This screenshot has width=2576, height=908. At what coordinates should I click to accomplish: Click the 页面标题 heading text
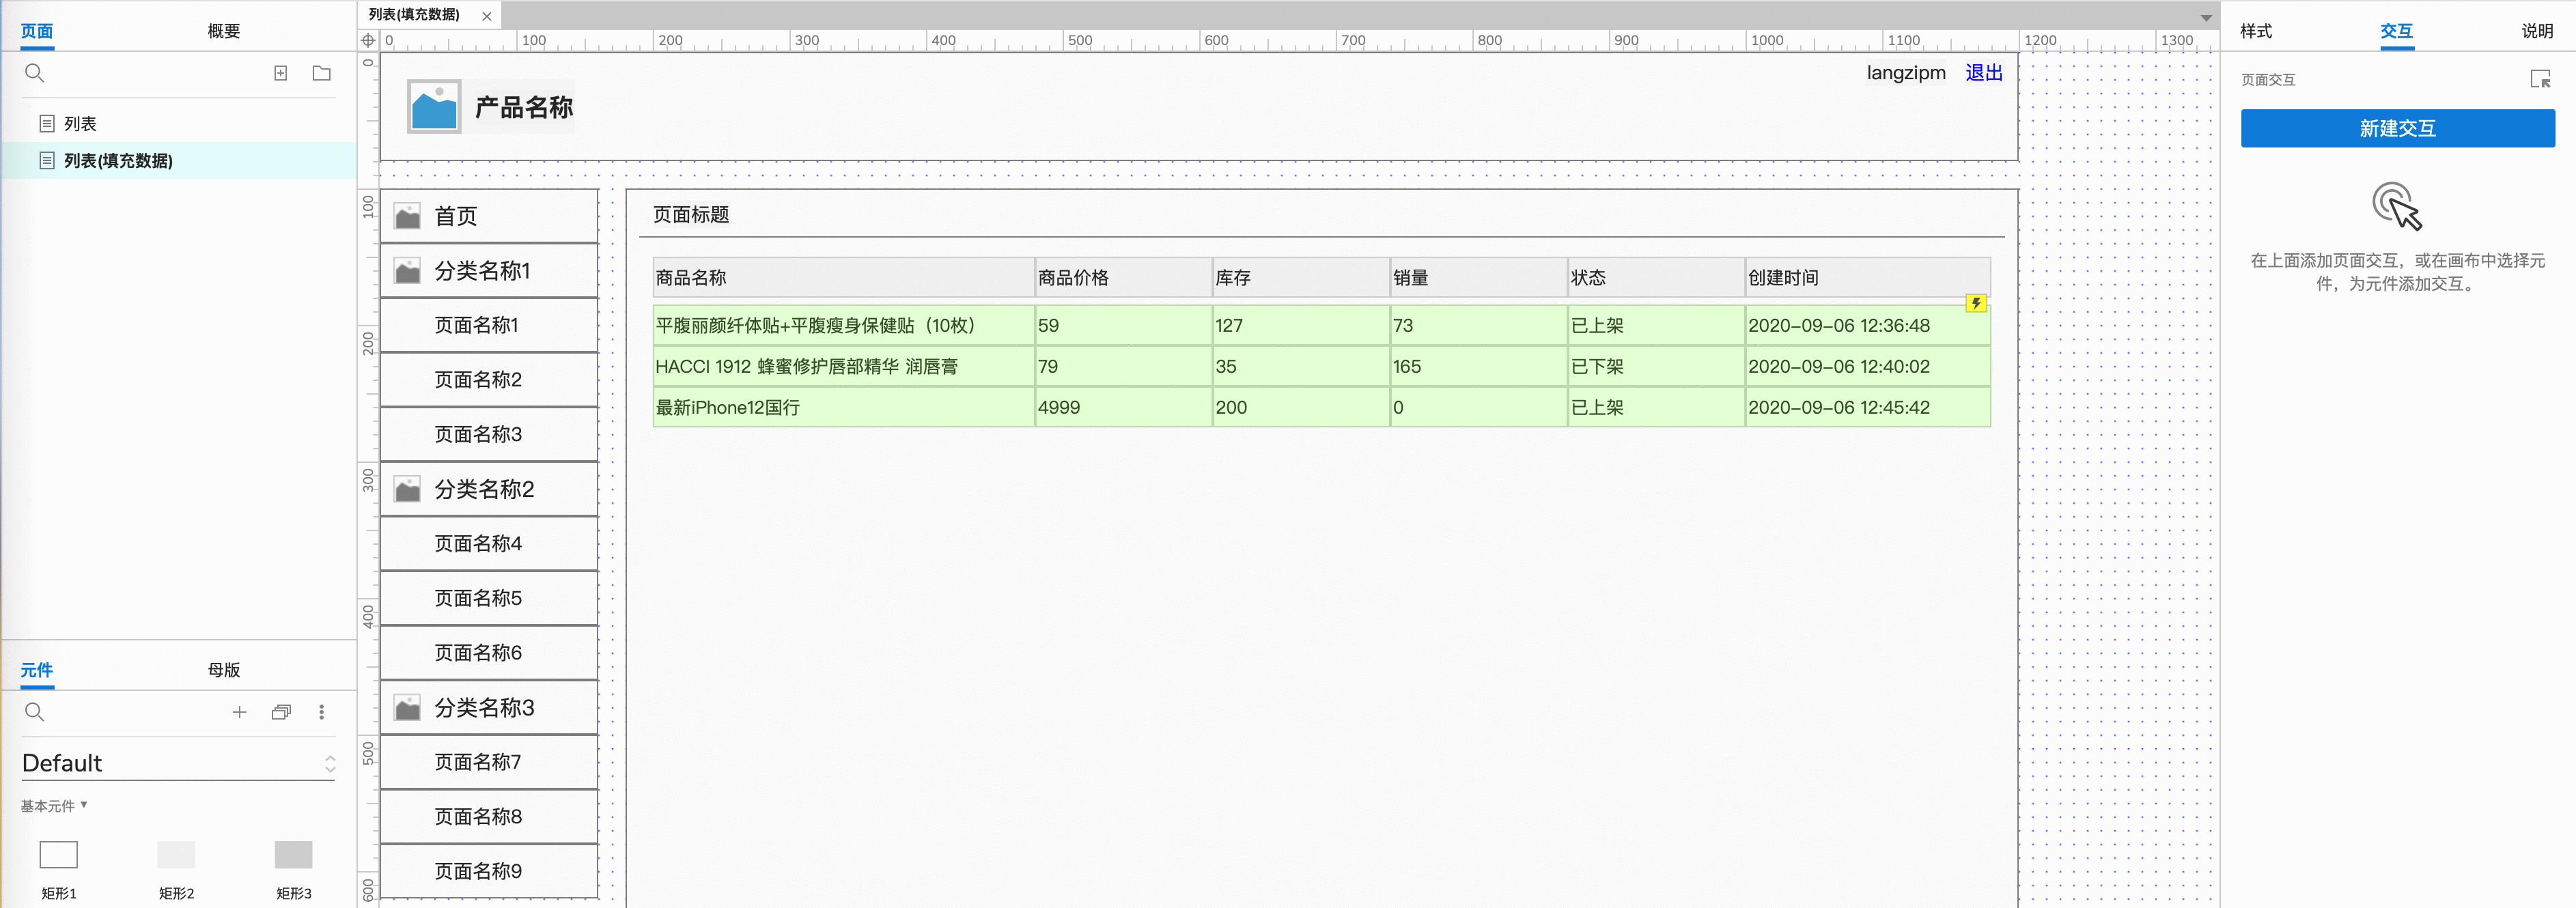click(691, 215)
